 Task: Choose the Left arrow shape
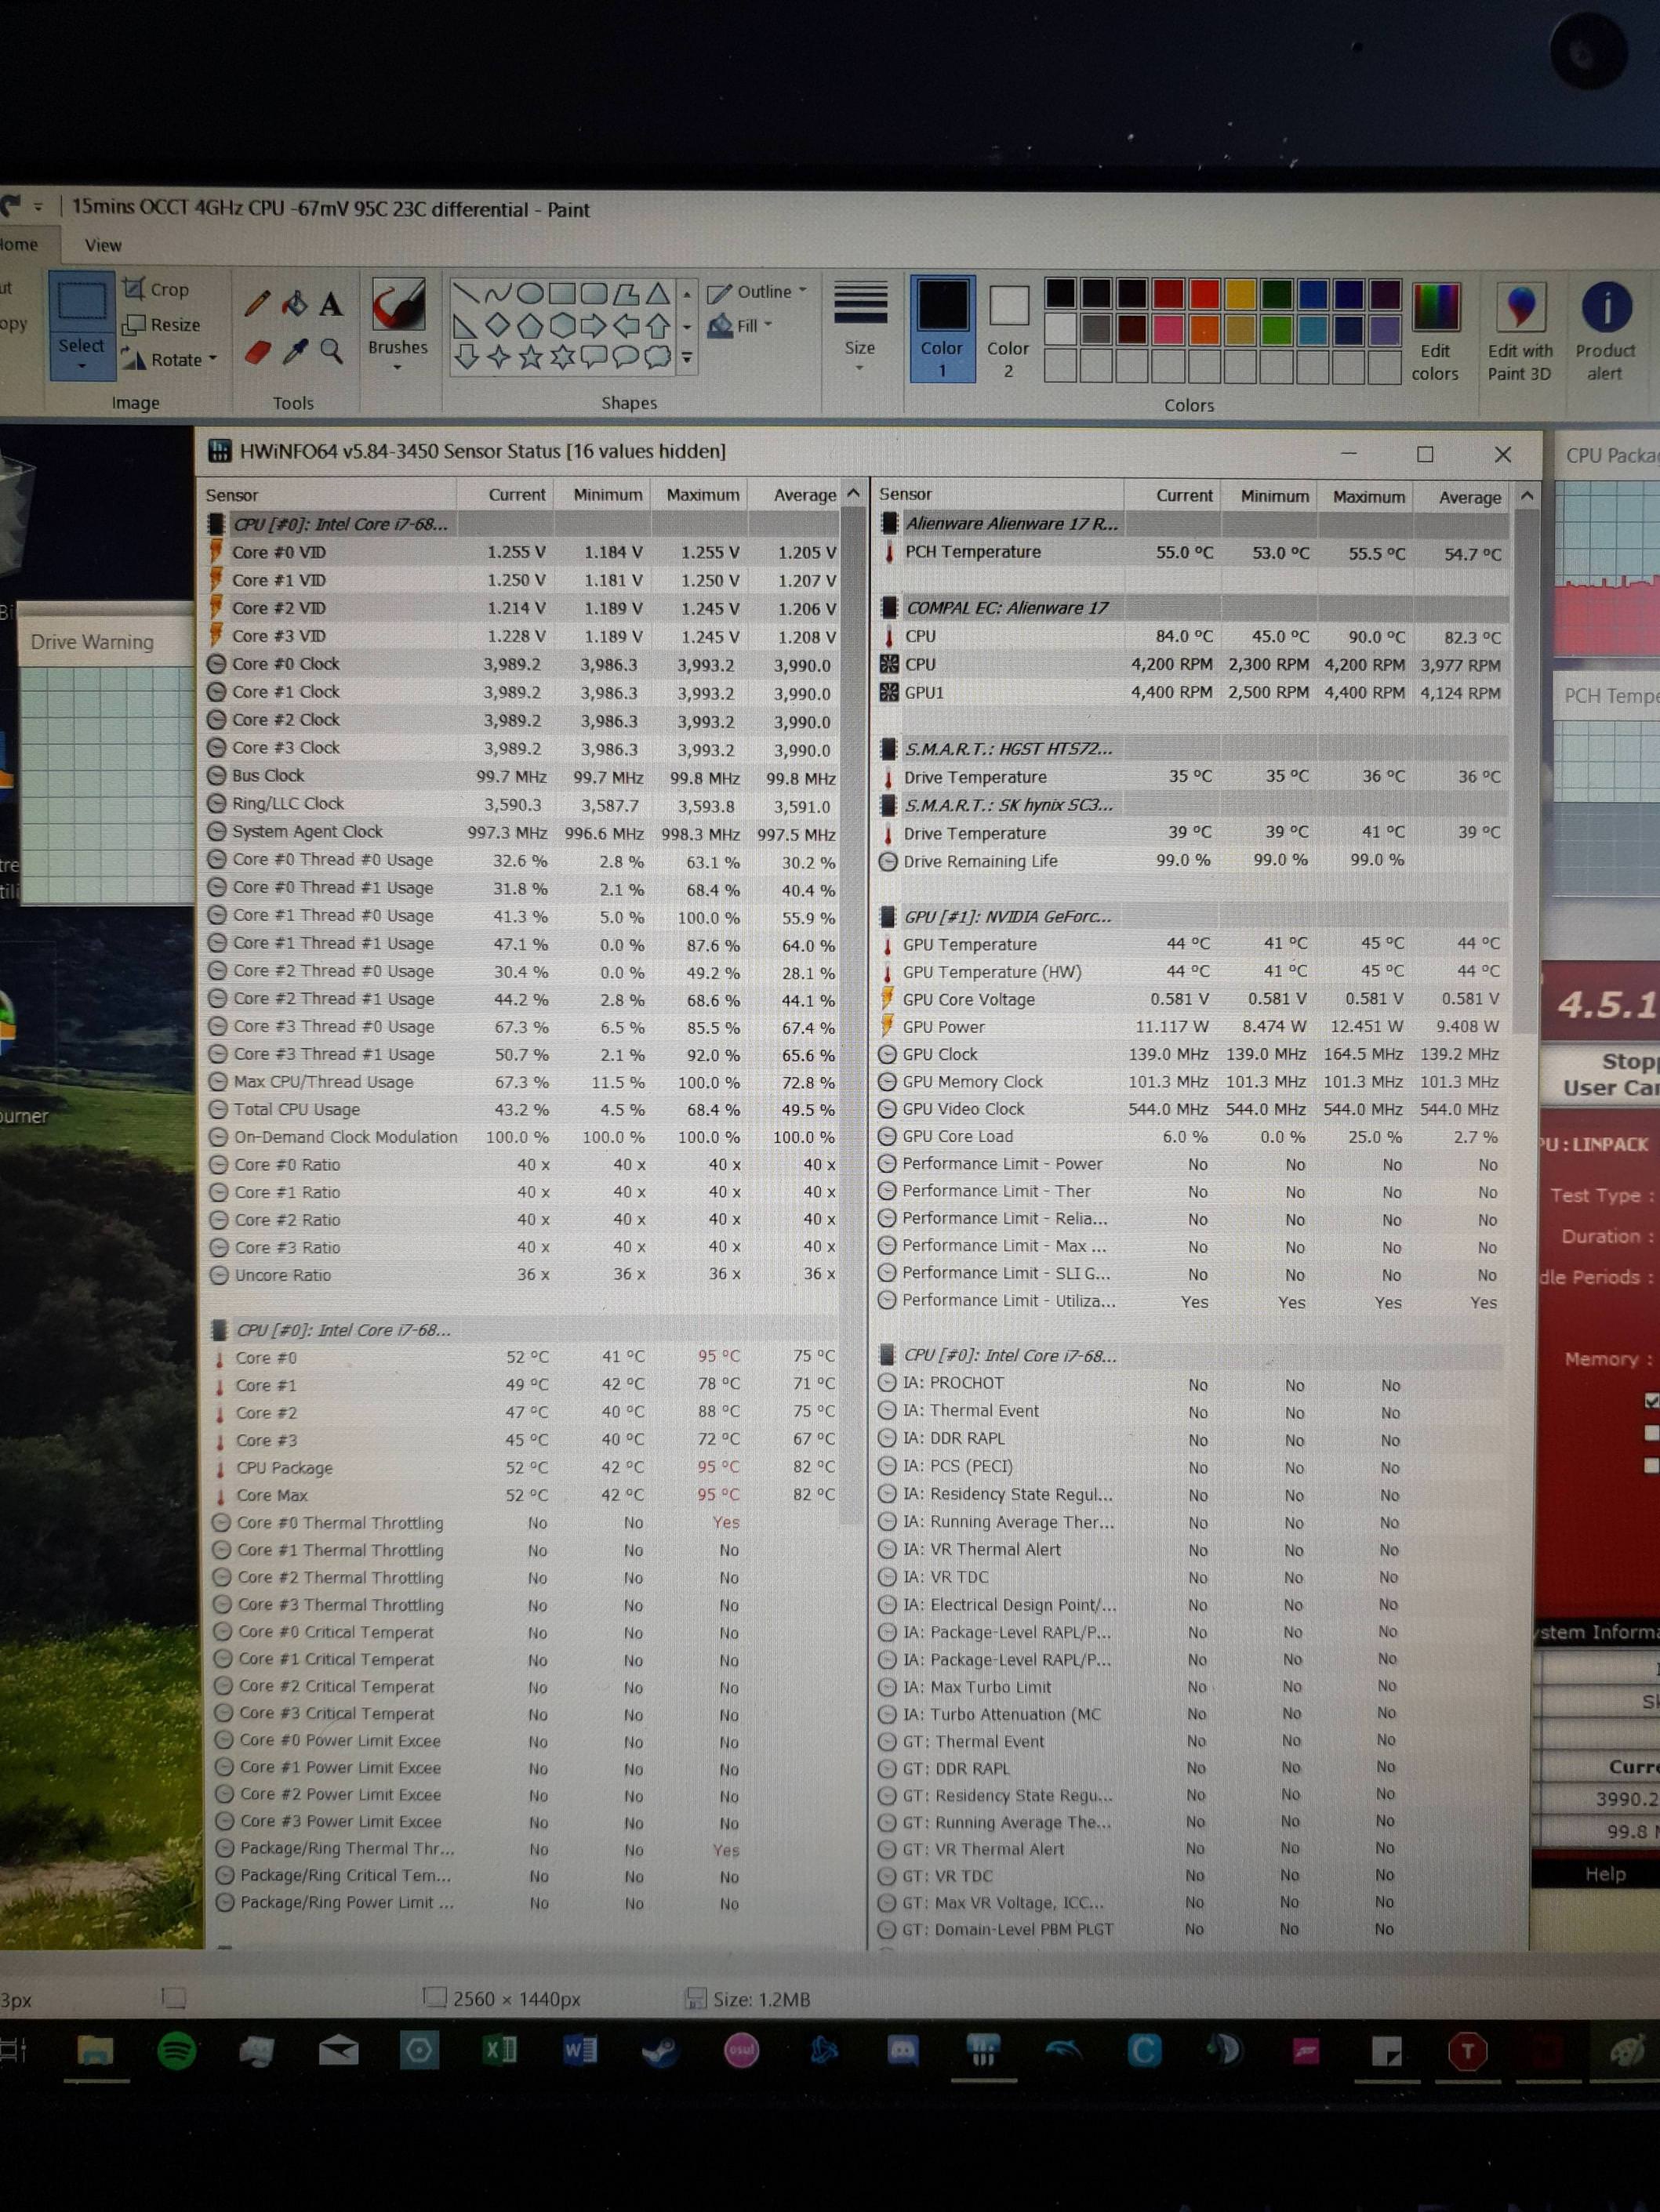pos(627,326)
